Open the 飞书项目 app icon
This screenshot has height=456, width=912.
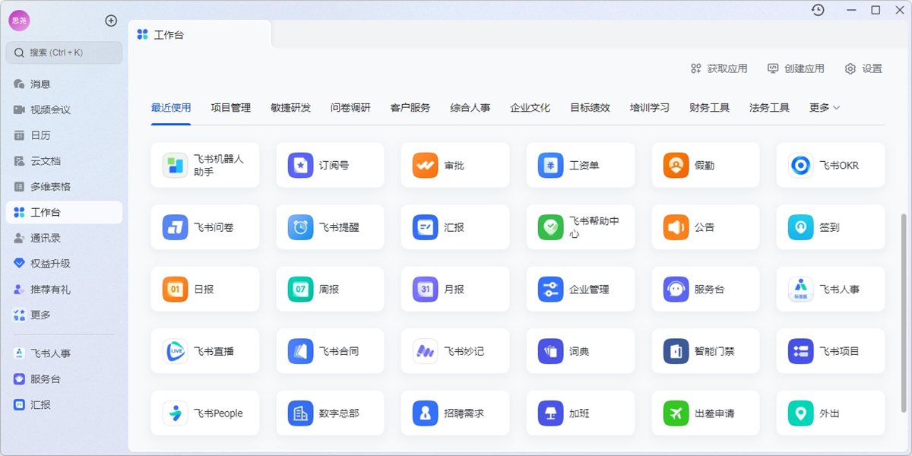(801, 351)
